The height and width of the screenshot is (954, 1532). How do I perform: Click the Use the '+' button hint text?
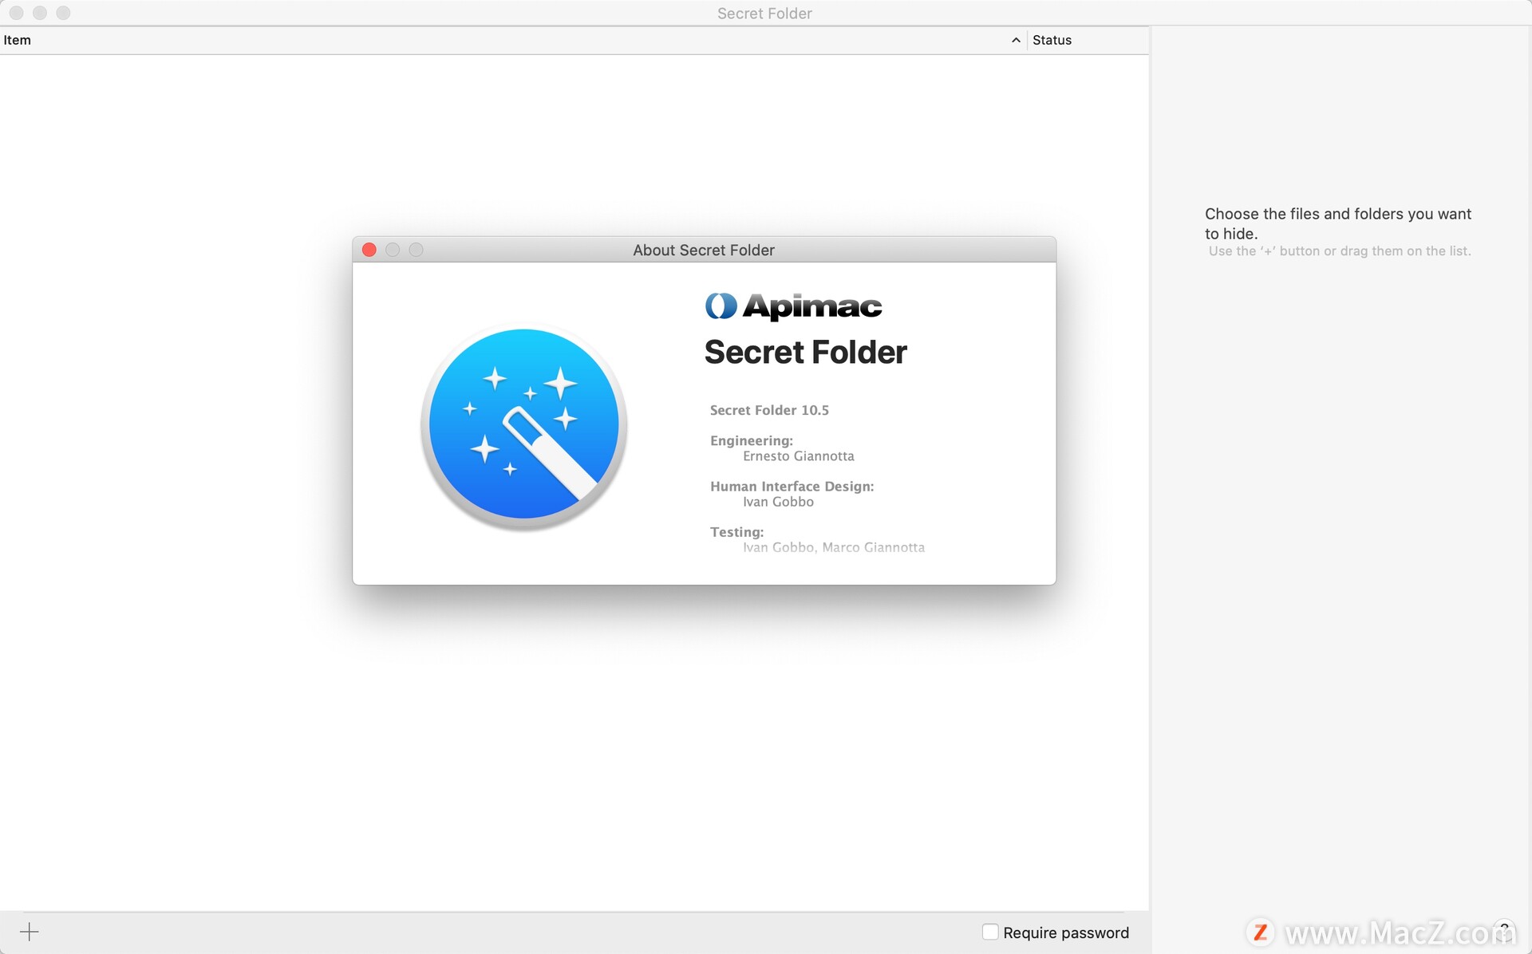pos(1340,250)
